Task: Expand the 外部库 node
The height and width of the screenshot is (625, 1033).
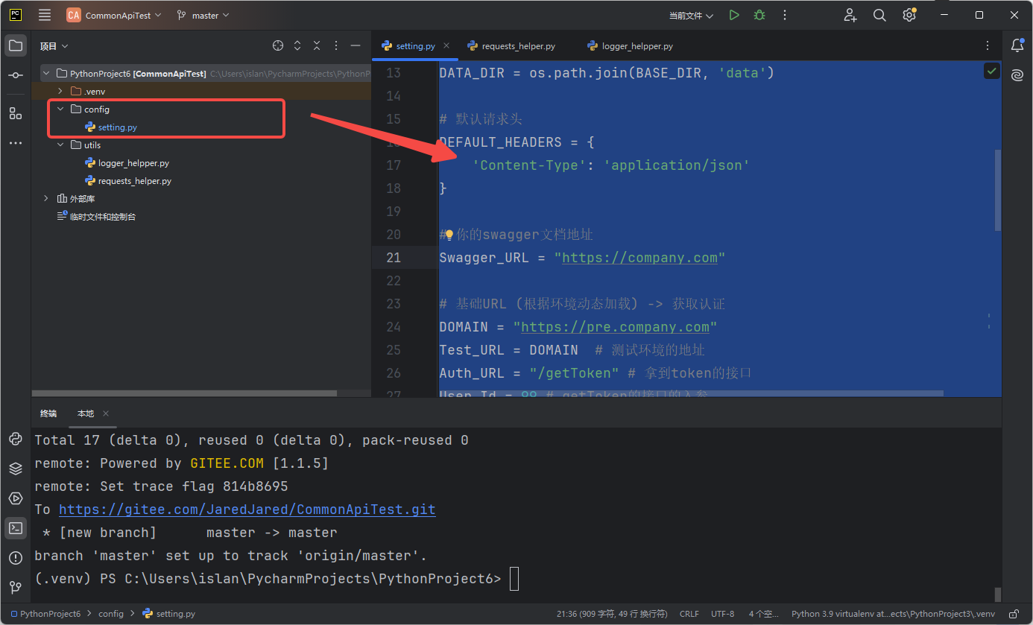Action: click(x=46, y=199)
